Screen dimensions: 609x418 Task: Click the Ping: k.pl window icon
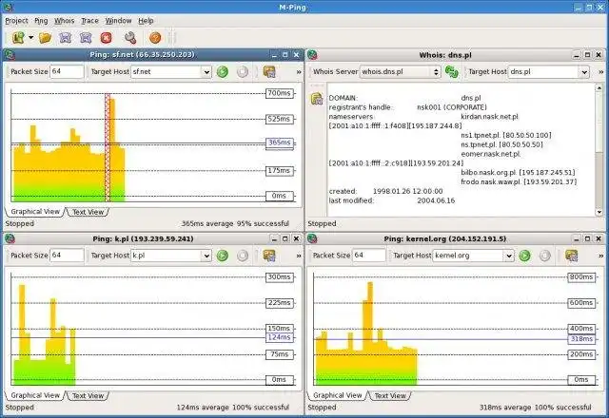pos(10,238)
